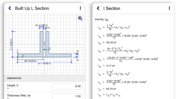The image size is (176, 99).
Task: Select the I2b = 0.17 in⁴ result line
Action: point(106,66)
